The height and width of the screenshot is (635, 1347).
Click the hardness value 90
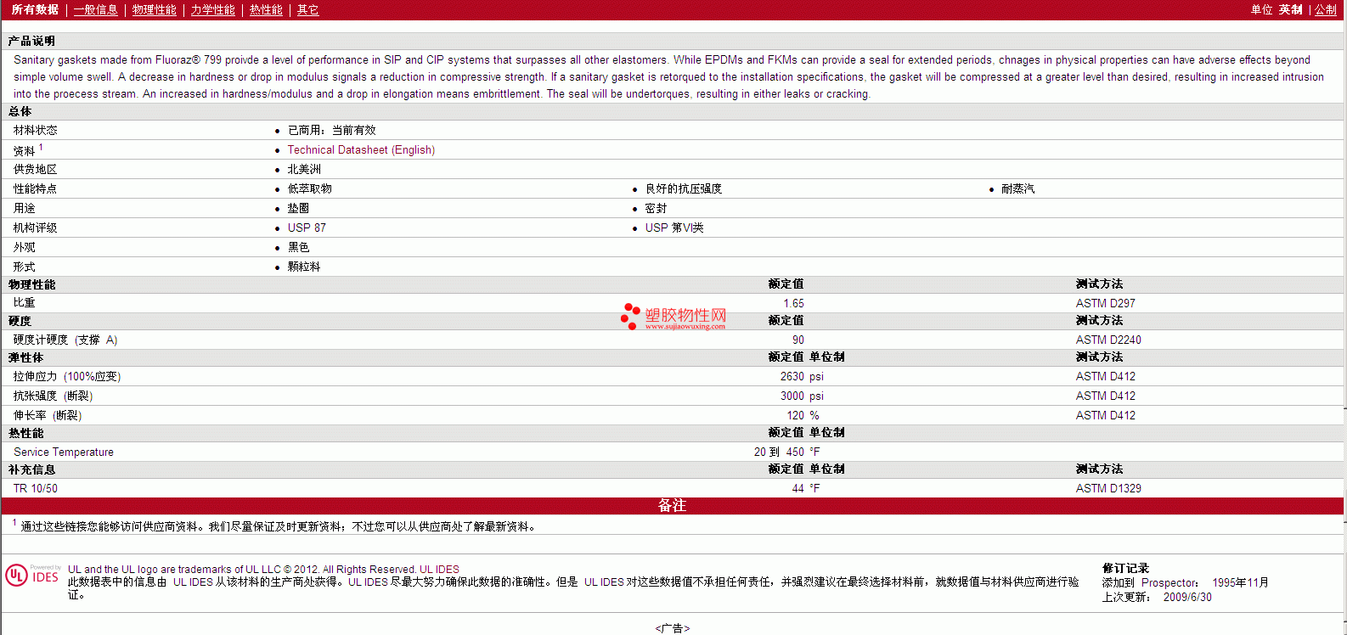pyautogui.click(x=798, y=340)
